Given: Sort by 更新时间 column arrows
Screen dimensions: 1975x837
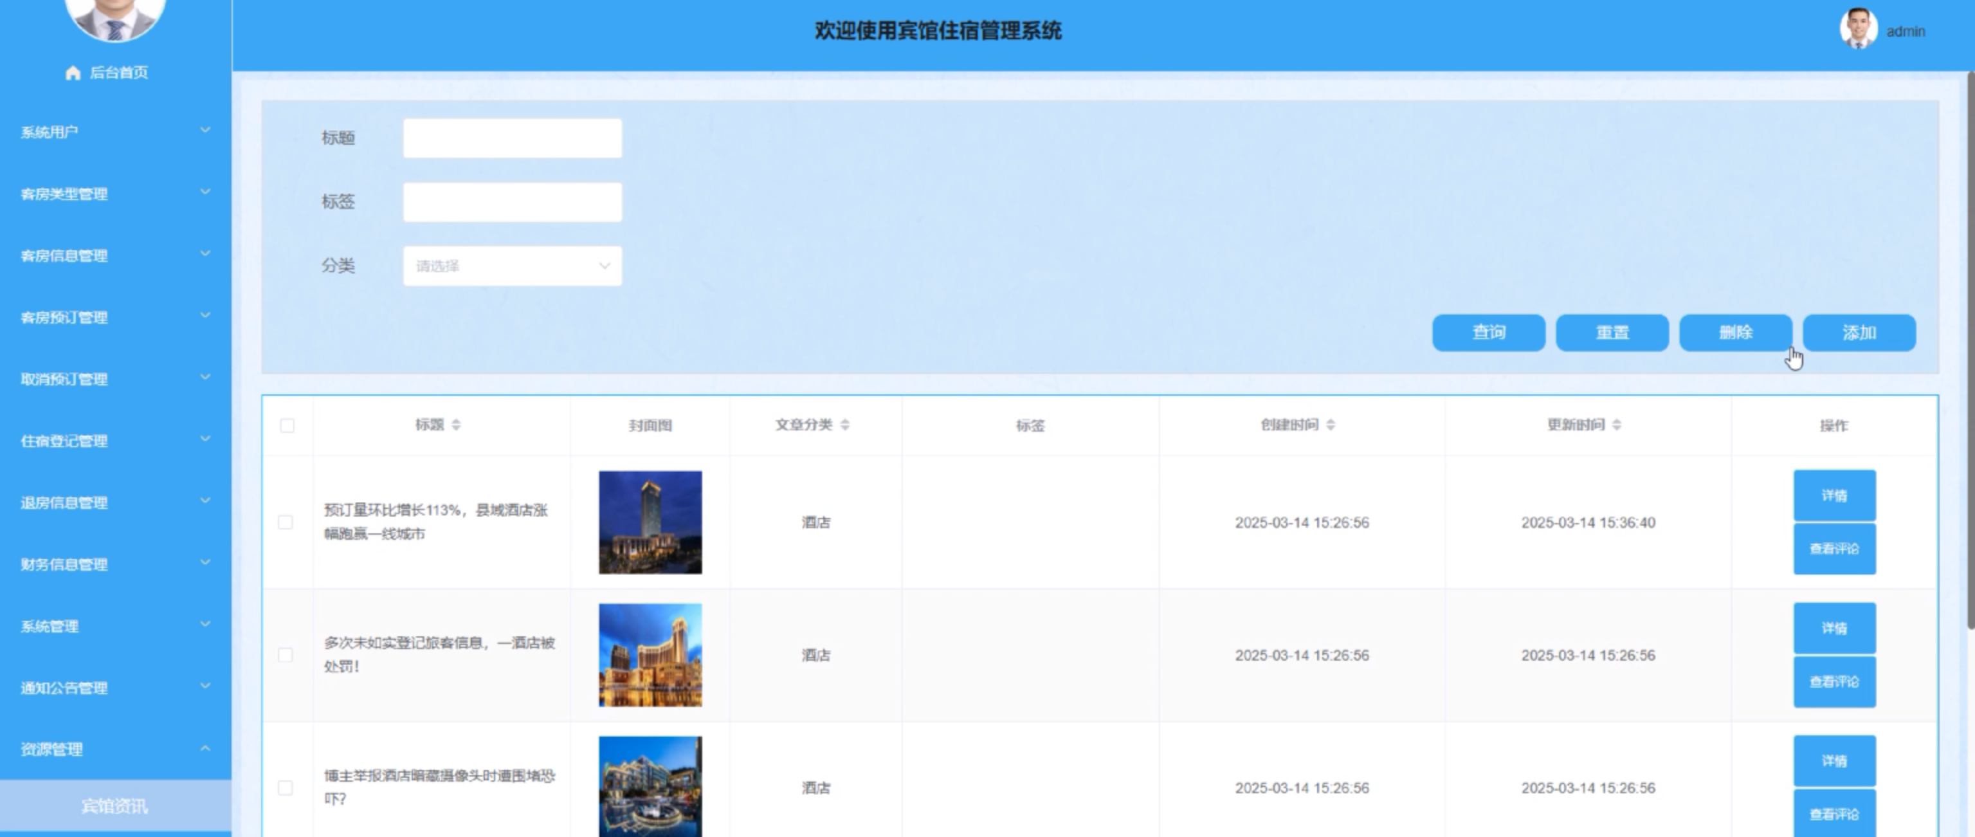Looking at the screenshot, I should (x=1616, y=425).
